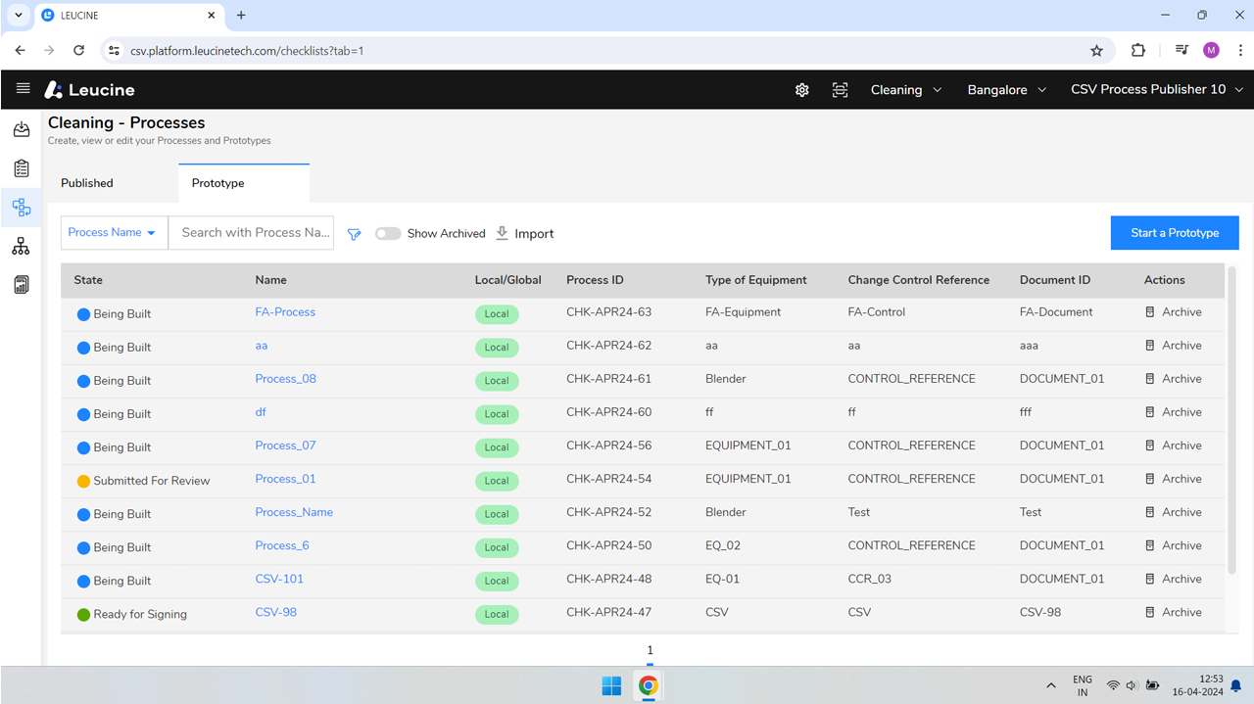The image size is (1254, 704).
Task: Open the hamburger navigation menu
Action: pos(22,89)
